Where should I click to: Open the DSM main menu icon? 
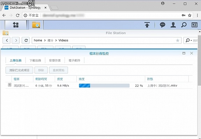coord(16,25)
